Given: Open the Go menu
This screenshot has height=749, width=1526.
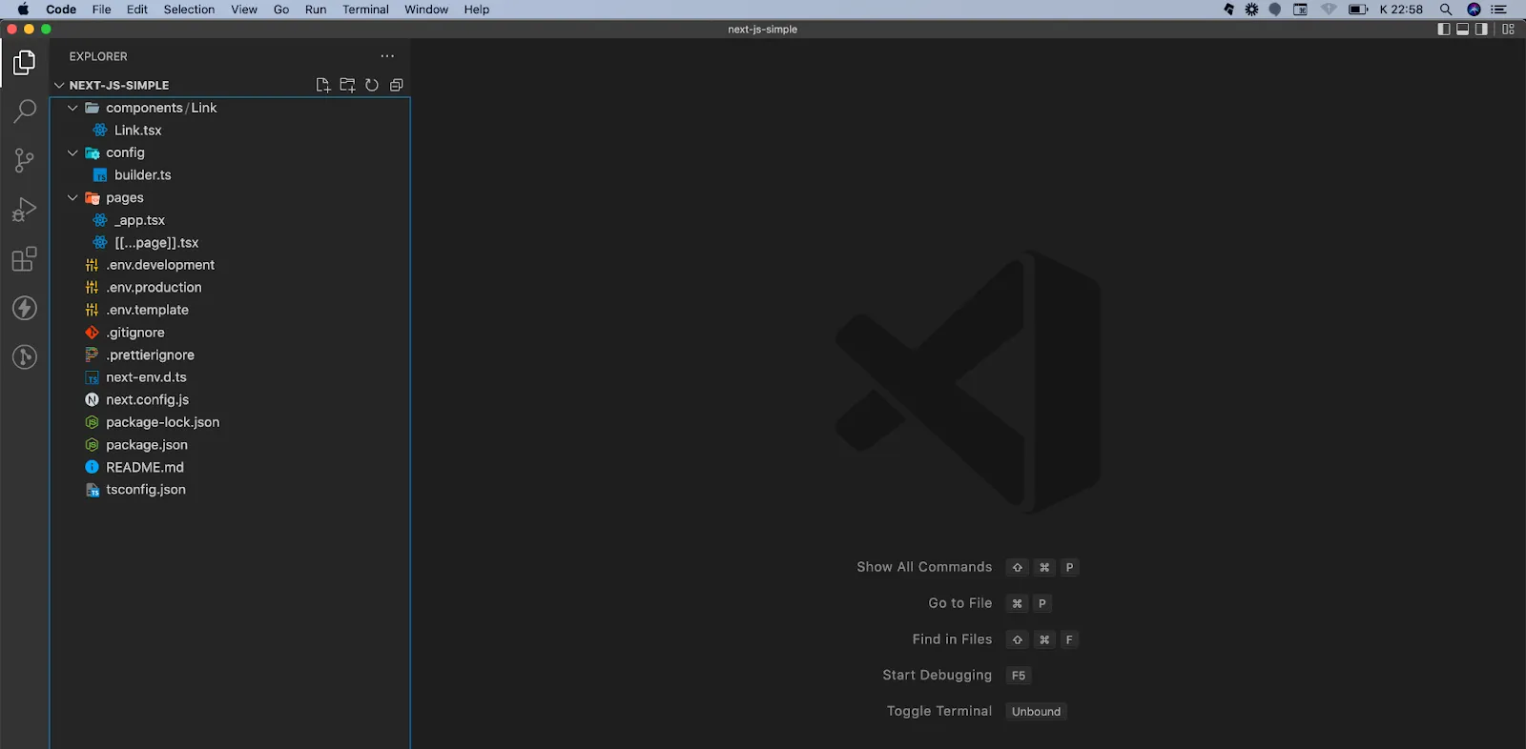Looking at the screenshot, I should pyautogui.click(x=281, y=10).
